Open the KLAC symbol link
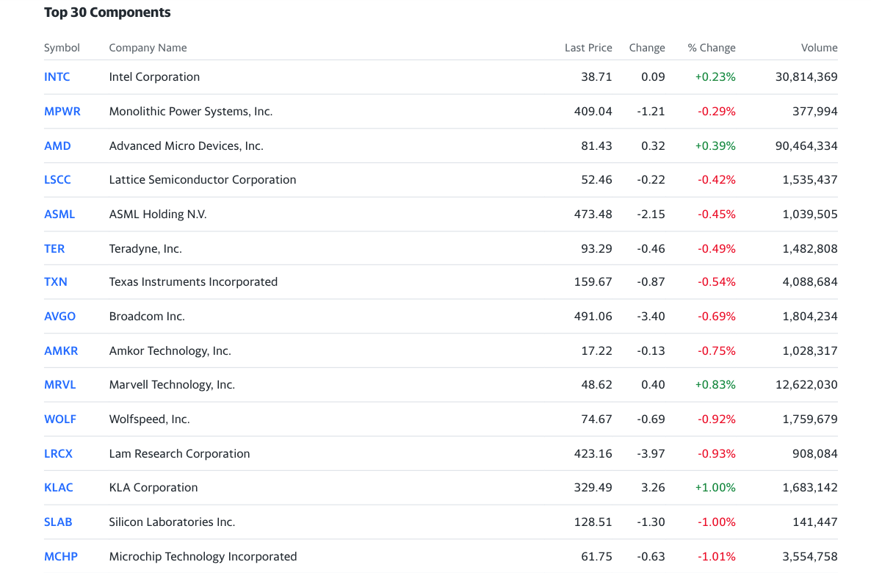The height and width of the screenshot is (573, 871). tap(58, 487)
